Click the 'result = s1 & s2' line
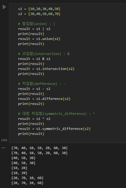 tap(34, 59)
